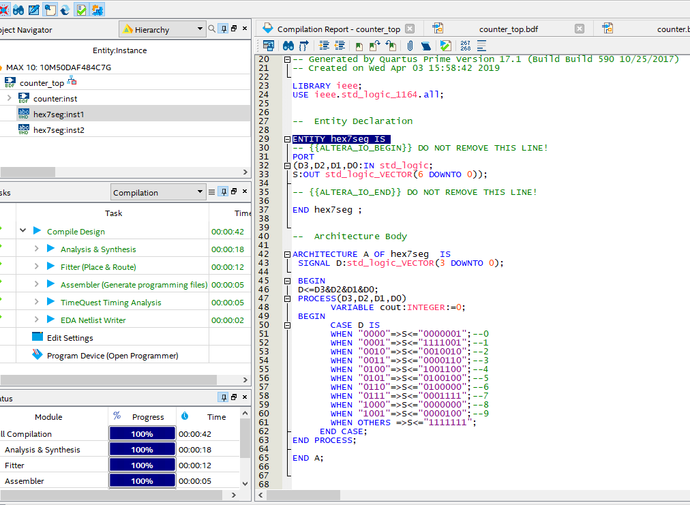Collapse the ENTITY hex7seg code fold
The width and height of the screenshot is (690, 505).
click(x=287, y=139)
